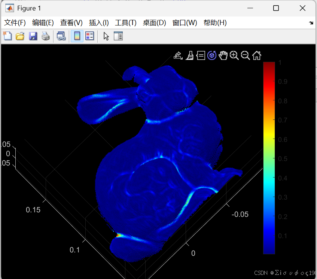The height and width of the screenshot is (279, 317).
Task: Click the New Figure toolbar icon
Action: point(8,36)
